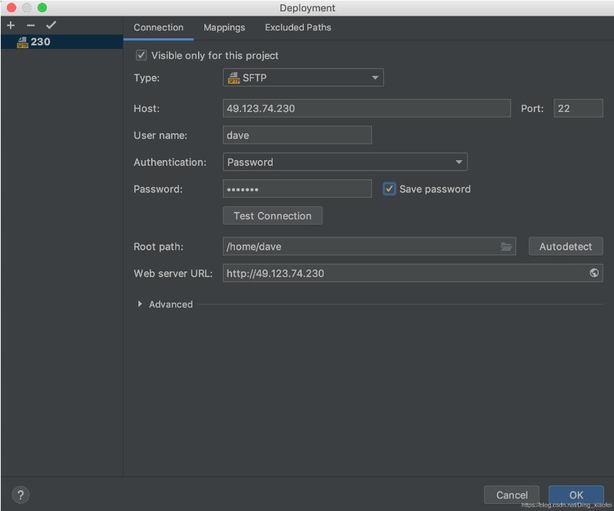Toggle Visible only for this project
The image size is (614, 511).
[x=141, y=55]
